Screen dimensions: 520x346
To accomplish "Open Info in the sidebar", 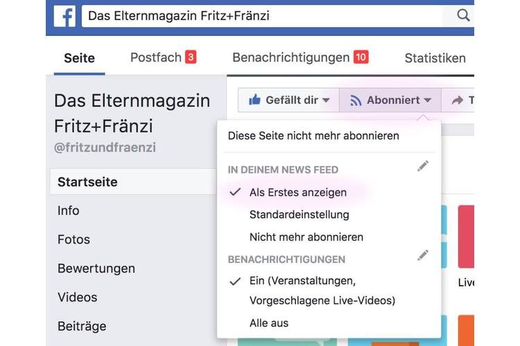I will 69,210.
